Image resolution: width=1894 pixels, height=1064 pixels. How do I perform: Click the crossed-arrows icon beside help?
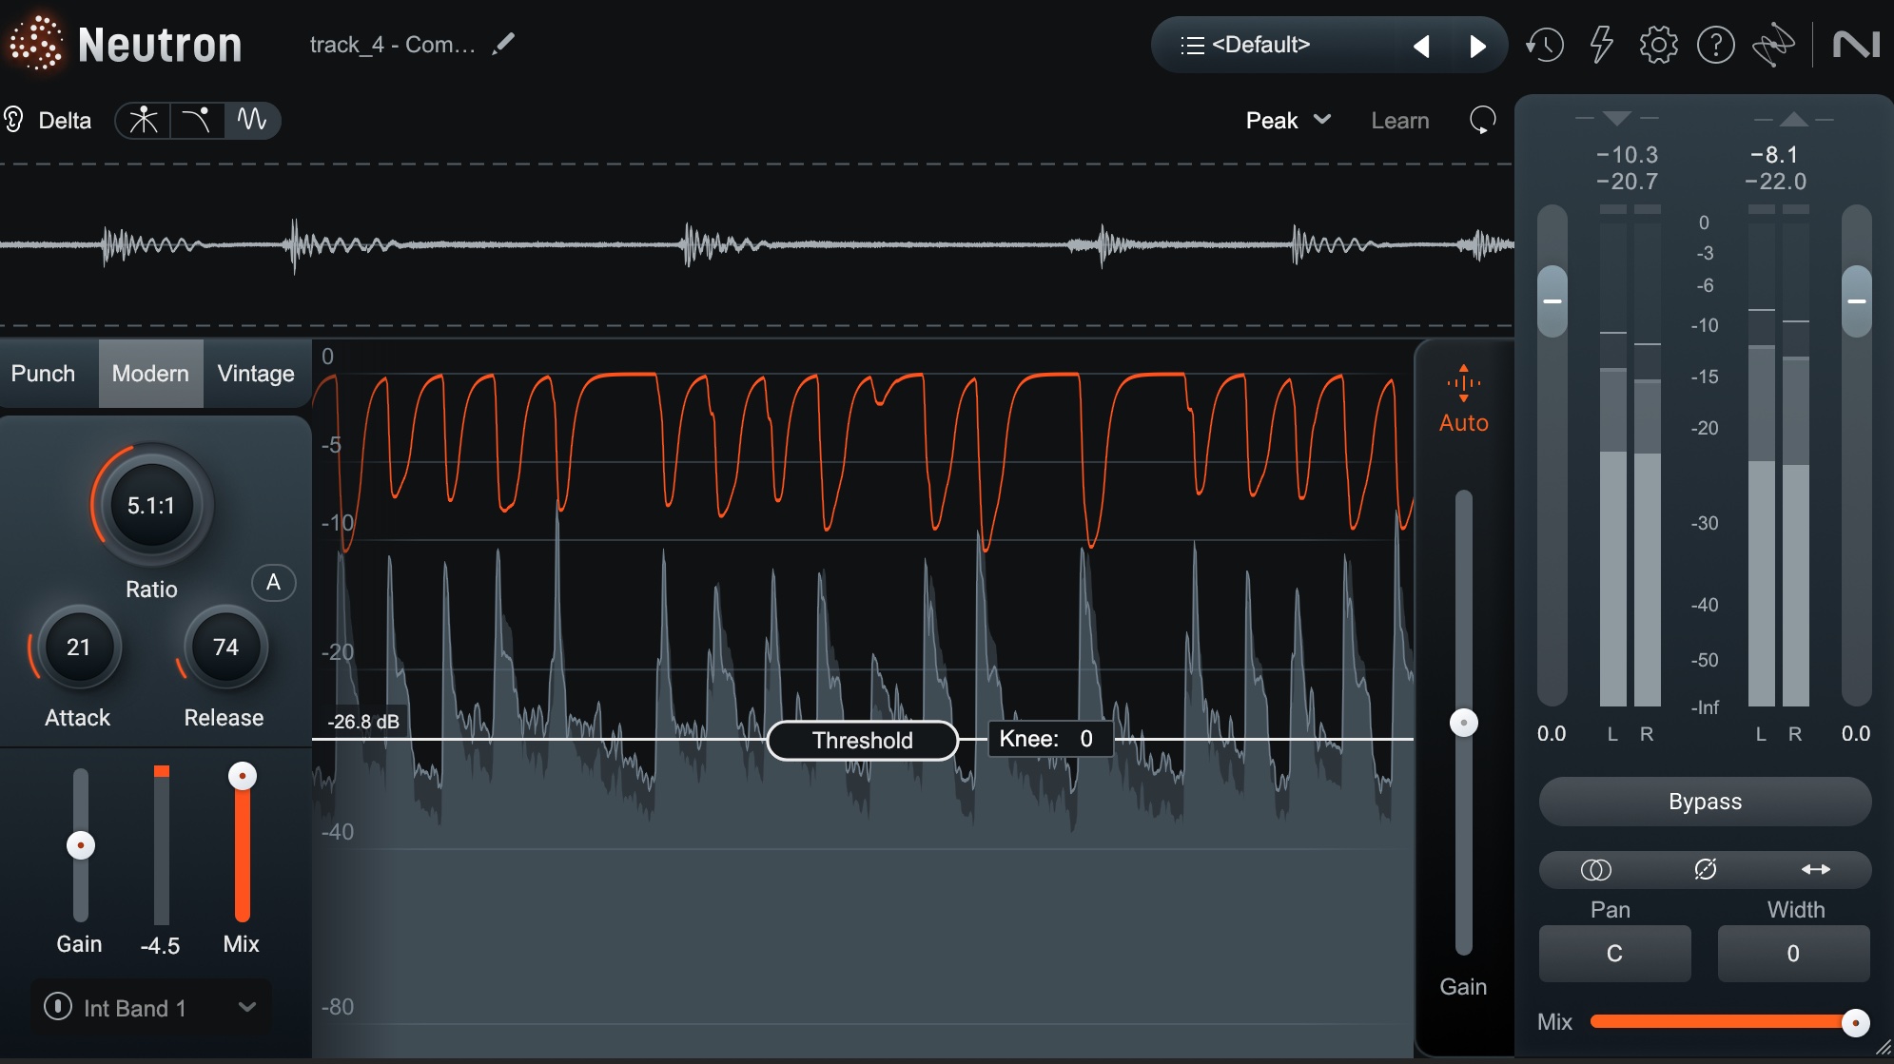pyautogui.click(x=1773, y=45)
